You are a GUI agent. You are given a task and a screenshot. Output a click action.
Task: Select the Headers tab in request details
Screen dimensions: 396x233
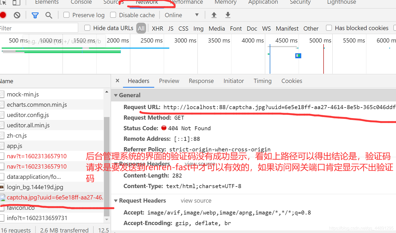pos(139,81)
